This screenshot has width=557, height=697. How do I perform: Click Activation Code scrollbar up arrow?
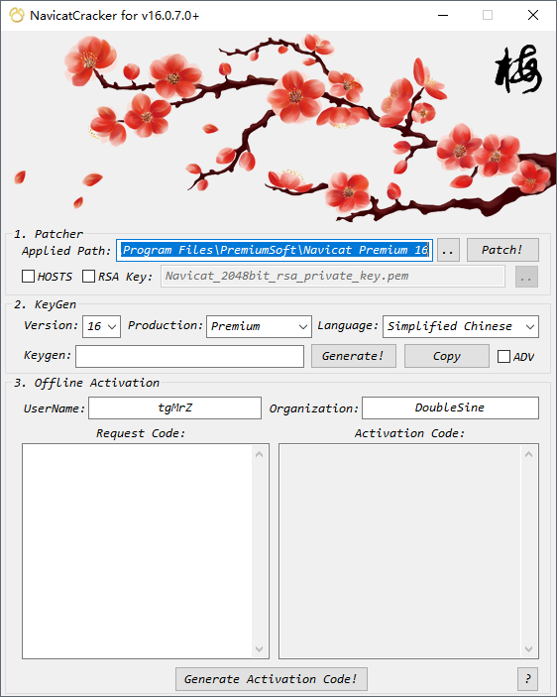pos(528,454)
